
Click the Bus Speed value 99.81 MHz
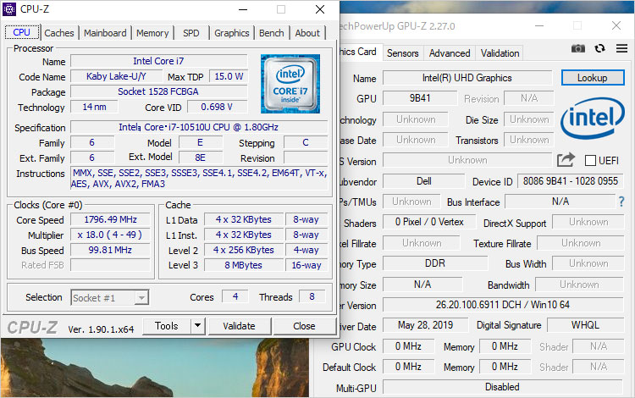[110, 250]
